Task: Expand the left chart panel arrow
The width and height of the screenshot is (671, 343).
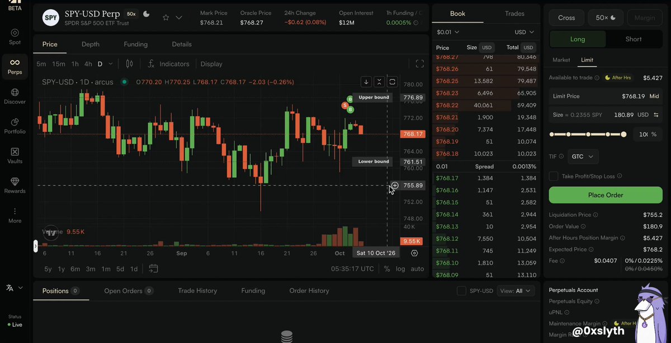Action: (36, 246)
